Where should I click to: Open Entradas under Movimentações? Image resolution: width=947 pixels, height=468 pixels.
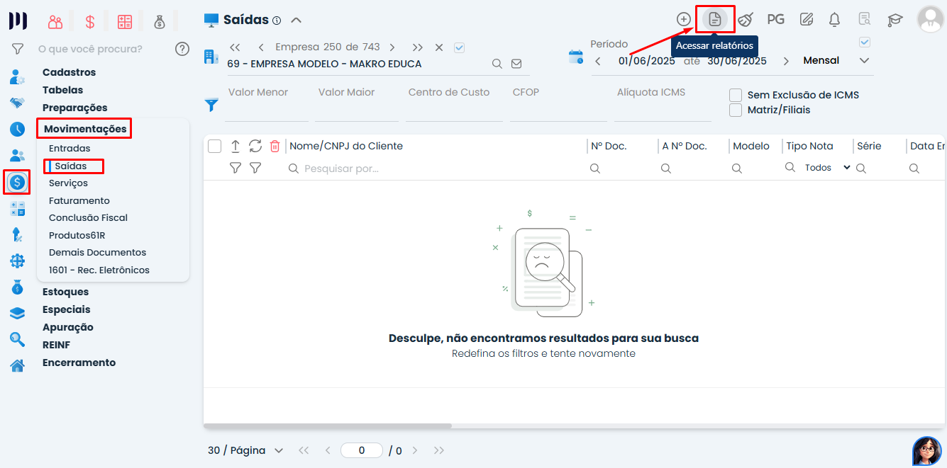coord(70,149)
